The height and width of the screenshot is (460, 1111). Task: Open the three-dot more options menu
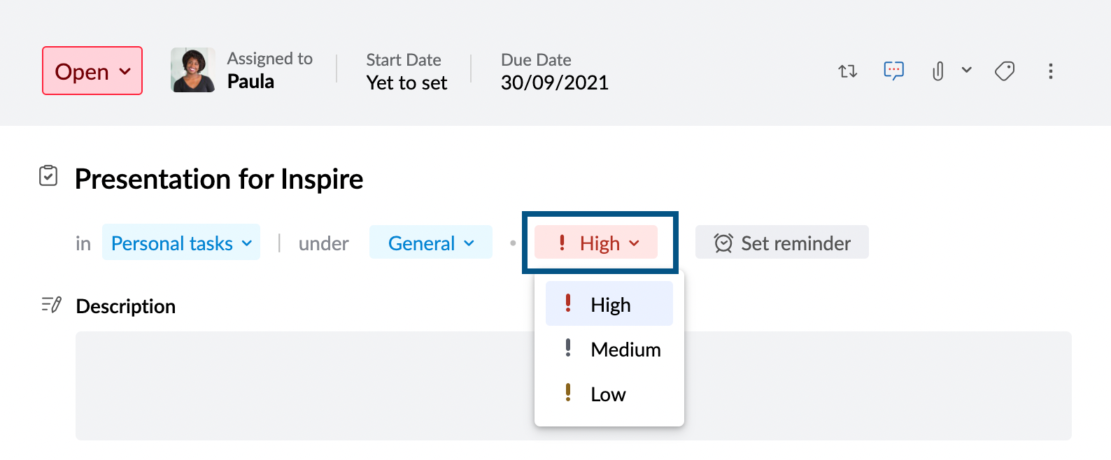(x=1050, y=71)
